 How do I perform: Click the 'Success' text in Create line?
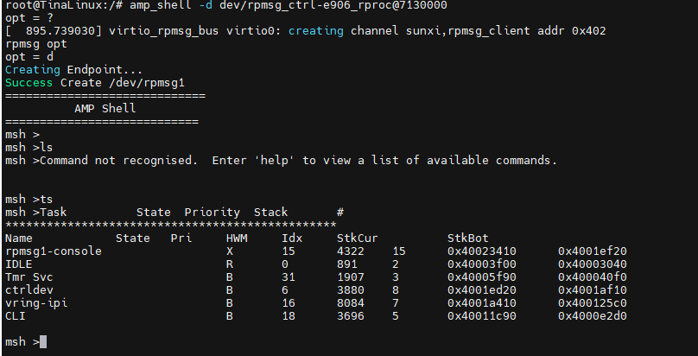click(29, 83)
